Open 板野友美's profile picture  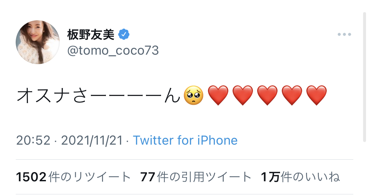38,42
